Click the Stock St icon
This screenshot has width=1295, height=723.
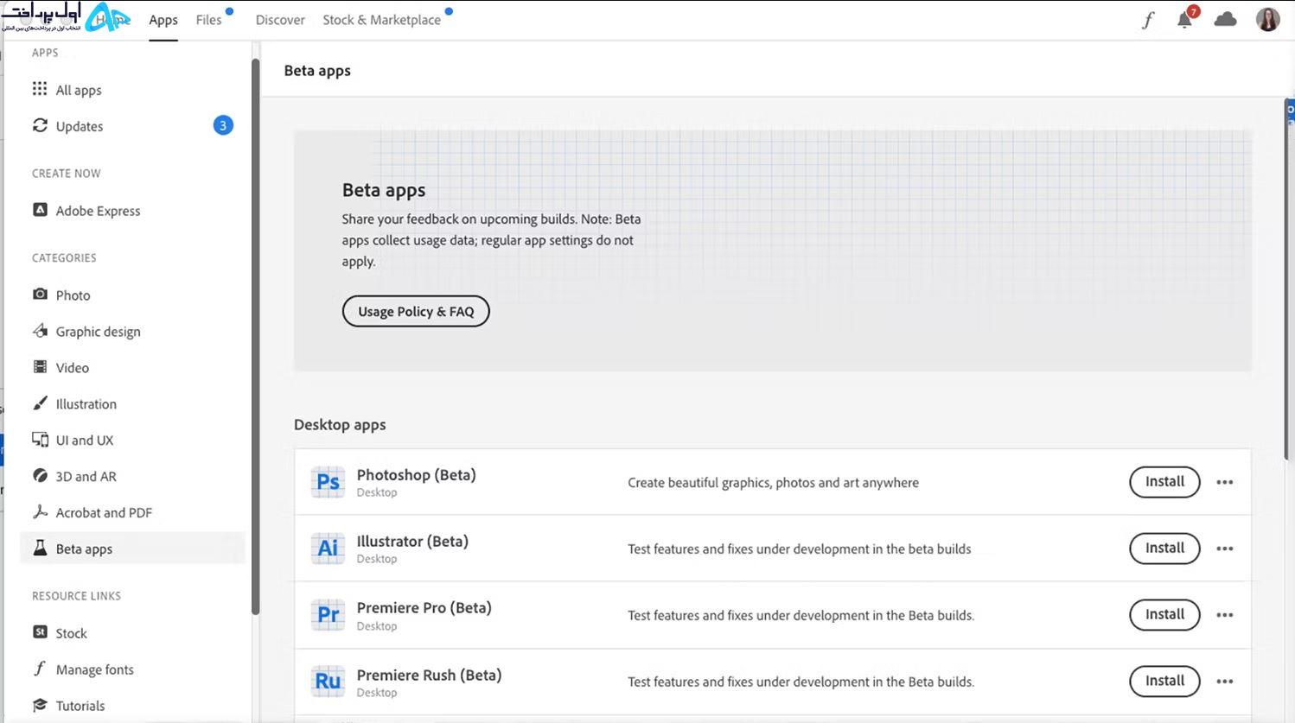(40, 632)
